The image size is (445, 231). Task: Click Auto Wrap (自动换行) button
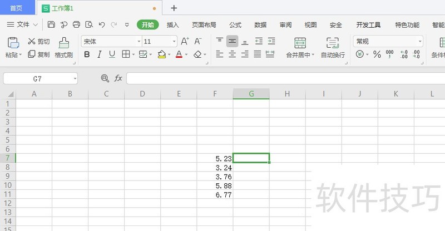coord(333,48)
